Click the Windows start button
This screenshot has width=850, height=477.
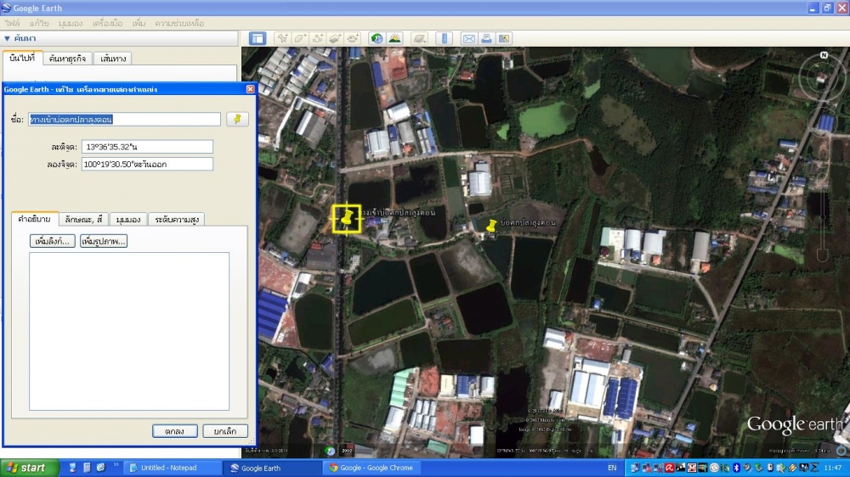pyautogui.click(x=29, y=468)
